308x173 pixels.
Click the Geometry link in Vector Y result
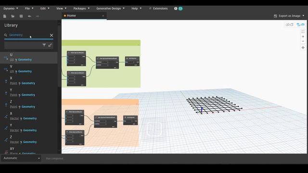point(30,130)
